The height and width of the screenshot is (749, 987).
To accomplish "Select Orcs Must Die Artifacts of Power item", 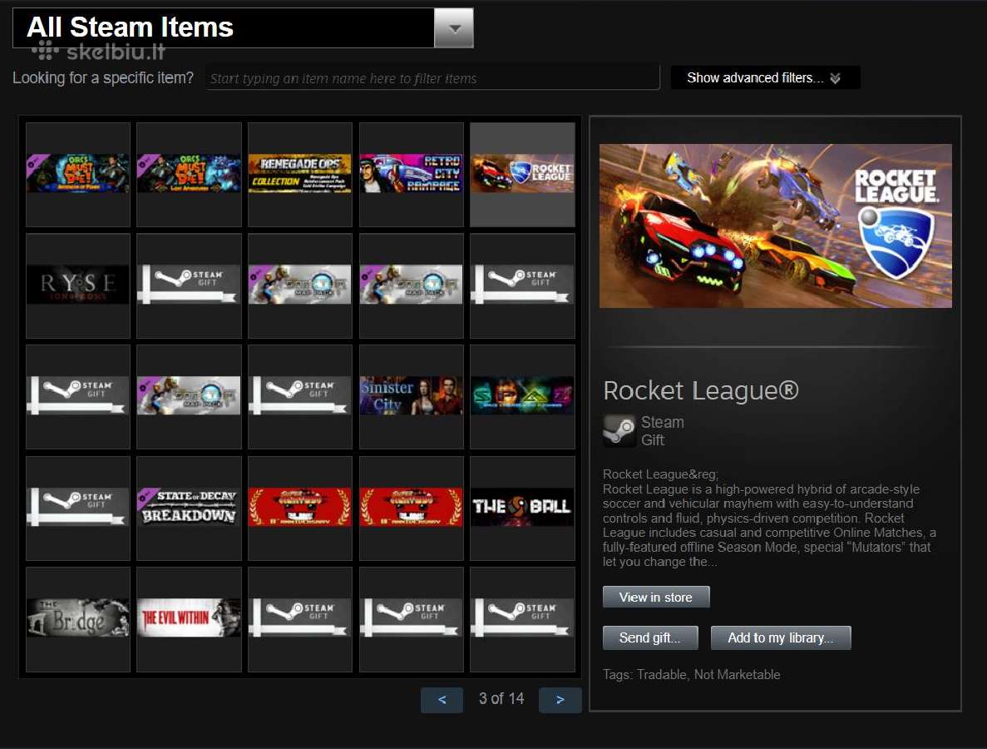I will click(x=78, y=174).
